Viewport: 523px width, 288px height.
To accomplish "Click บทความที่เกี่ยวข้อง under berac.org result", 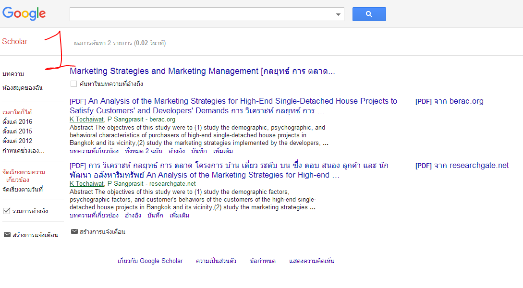I will pos(94,151).
